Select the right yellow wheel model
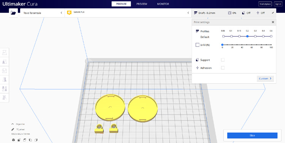Viewport: 285px width, 143px height. (142, 108)
